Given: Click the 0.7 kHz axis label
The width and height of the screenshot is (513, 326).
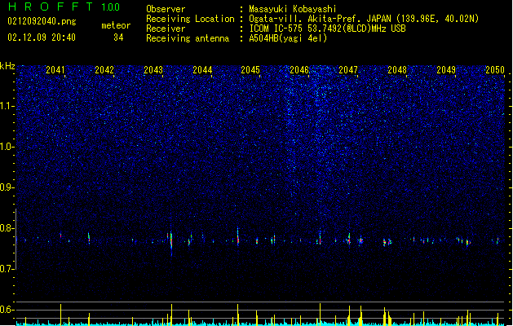Looking at the screenshot, I should [7, 269].
